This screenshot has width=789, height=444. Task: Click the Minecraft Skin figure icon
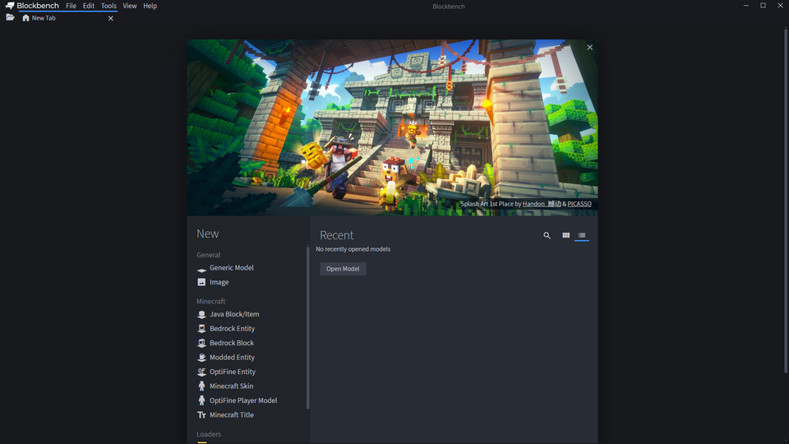pos(202,386)
